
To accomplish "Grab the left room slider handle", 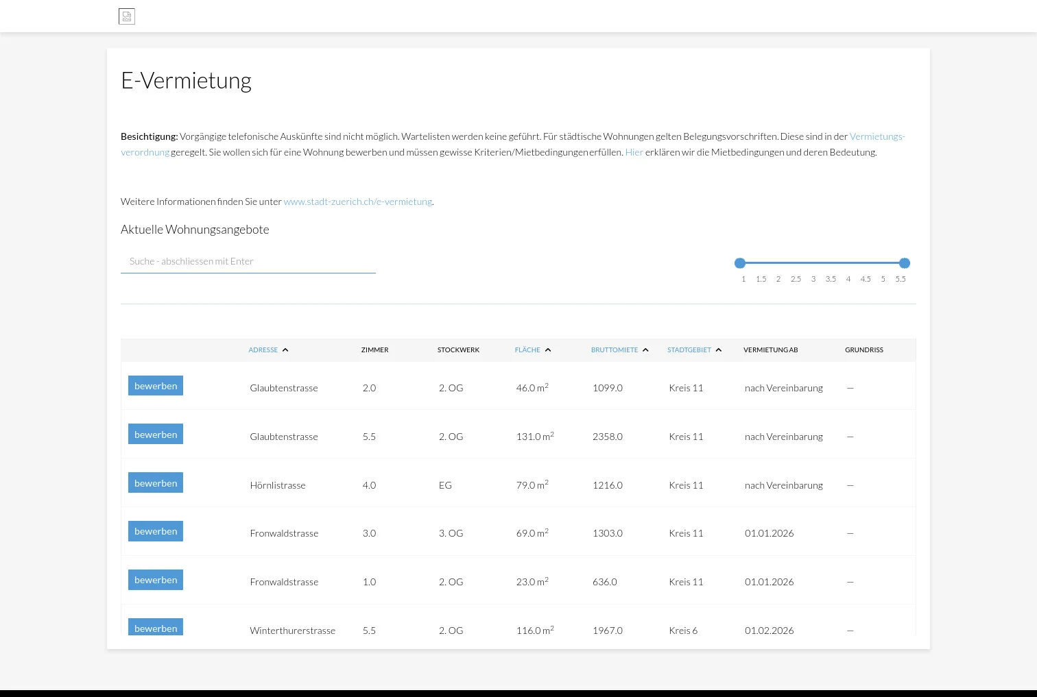I will pos(740,263).
